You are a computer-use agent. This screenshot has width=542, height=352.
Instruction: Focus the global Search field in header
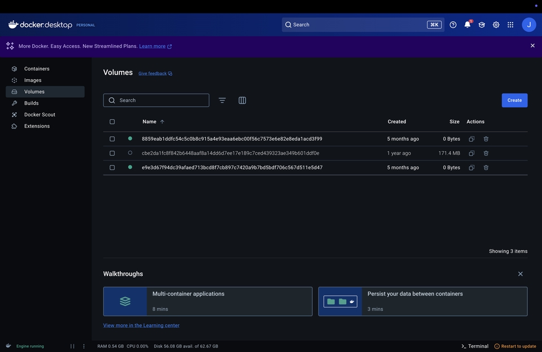click(363, 24)
